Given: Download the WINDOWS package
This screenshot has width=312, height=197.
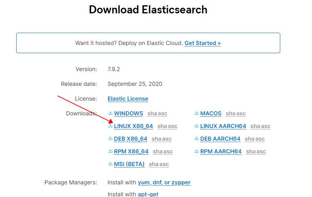Looking at the screenshot, I should pos(128,114).
